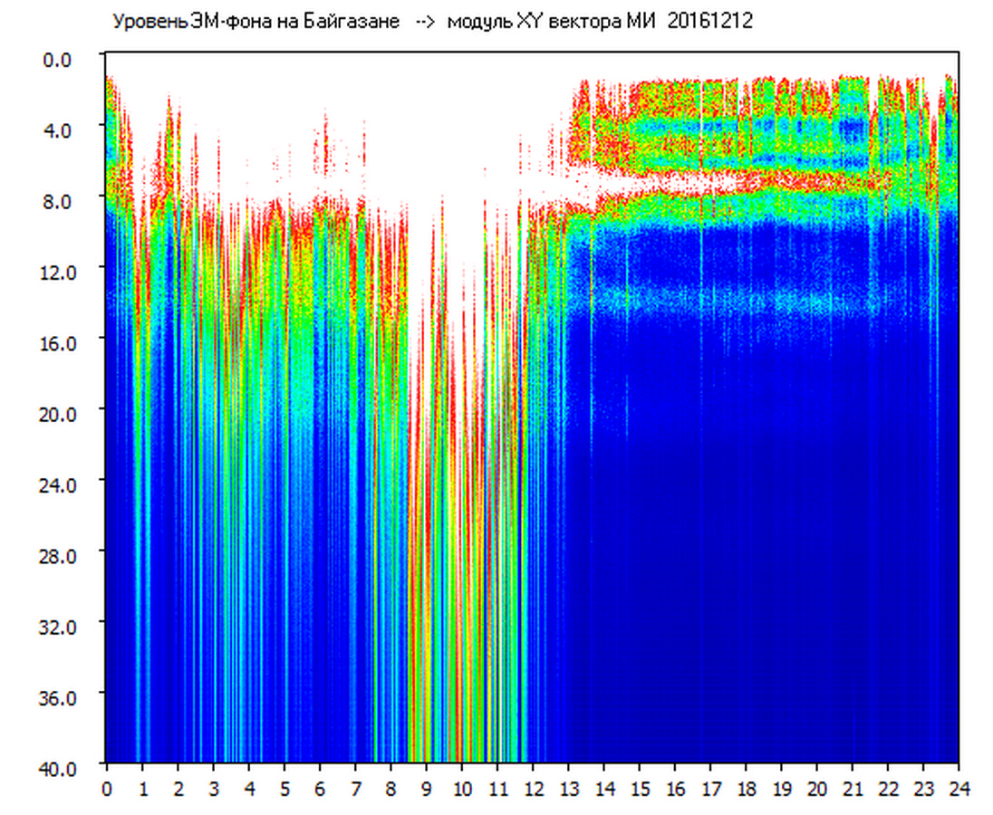The height and width of the screenshot is (815, 993).
Task: Click the date 20161212 in the title
Action: [x=709, y=22]
